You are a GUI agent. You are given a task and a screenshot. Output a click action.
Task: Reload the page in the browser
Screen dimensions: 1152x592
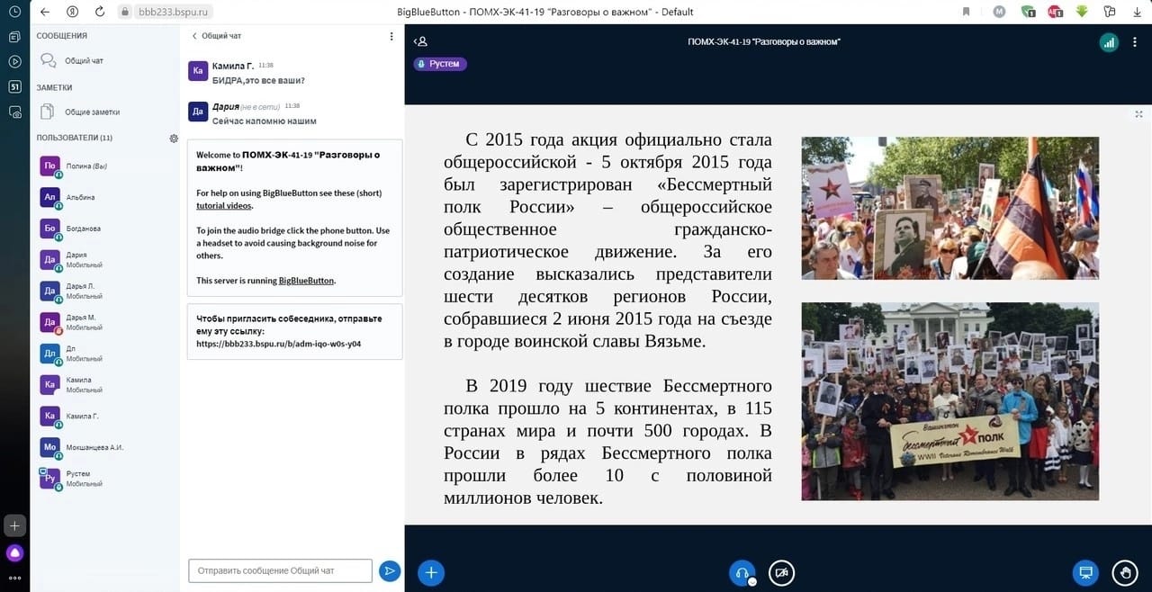point(99,12)
